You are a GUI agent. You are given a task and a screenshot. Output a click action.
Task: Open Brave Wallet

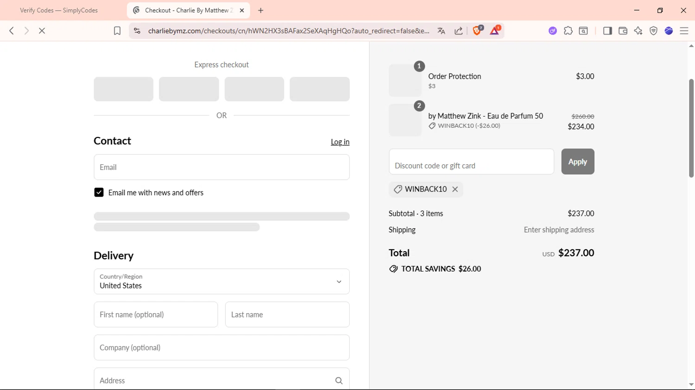point(623,31)
